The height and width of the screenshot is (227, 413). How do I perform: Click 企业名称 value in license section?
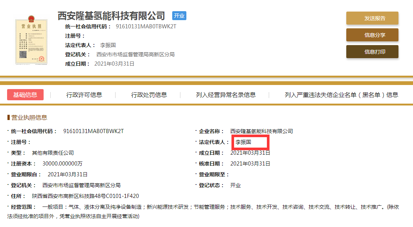262,131
